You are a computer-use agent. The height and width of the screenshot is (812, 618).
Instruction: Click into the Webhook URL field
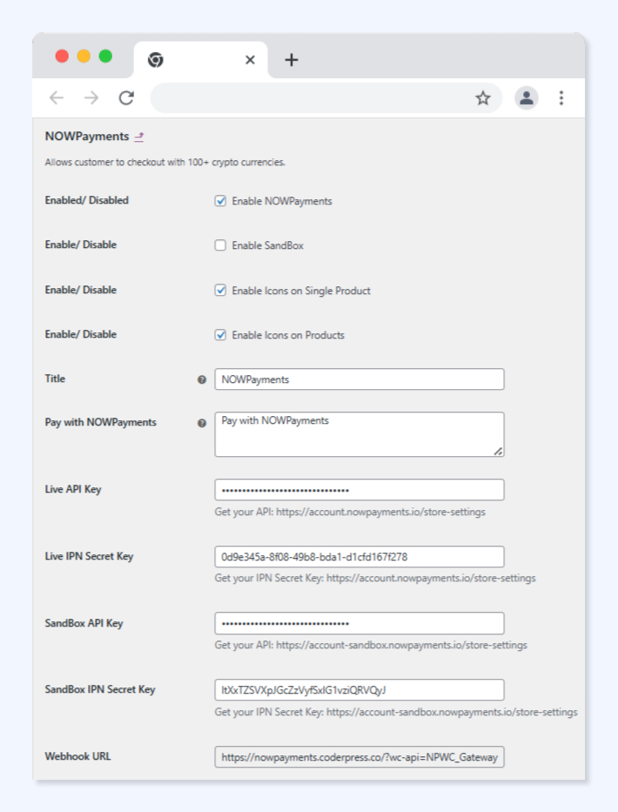pyautogui.click(x=359, y=757)
